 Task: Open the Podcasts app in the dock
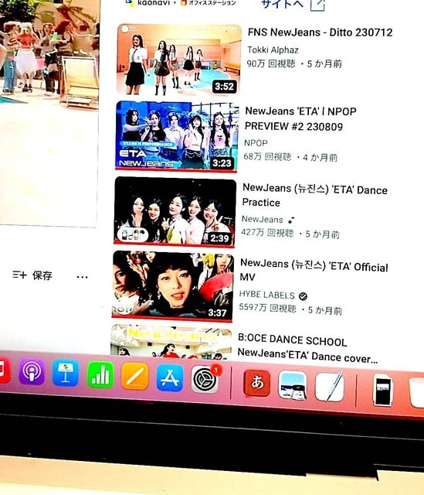(x=32, y=373)
